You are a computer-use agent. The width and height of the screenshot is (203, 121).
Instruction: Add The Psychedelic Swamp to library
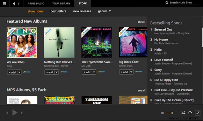point(87,72)
